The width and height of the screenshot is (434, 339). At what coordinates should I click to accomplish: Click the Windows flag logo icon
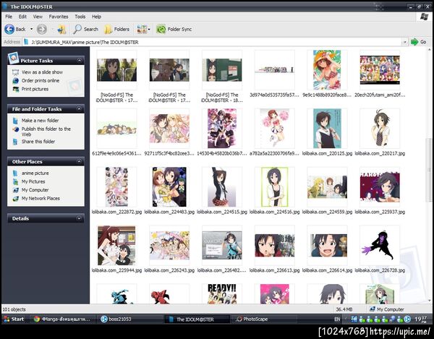pos(424,17)
